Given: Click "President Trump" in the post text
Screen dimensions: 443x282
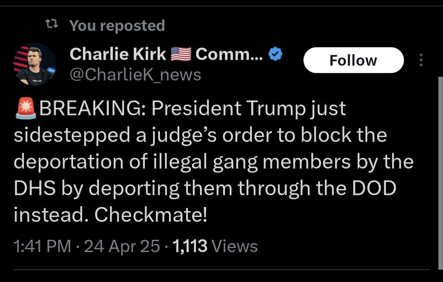Looking at the screenshot, I should (228, 109).
